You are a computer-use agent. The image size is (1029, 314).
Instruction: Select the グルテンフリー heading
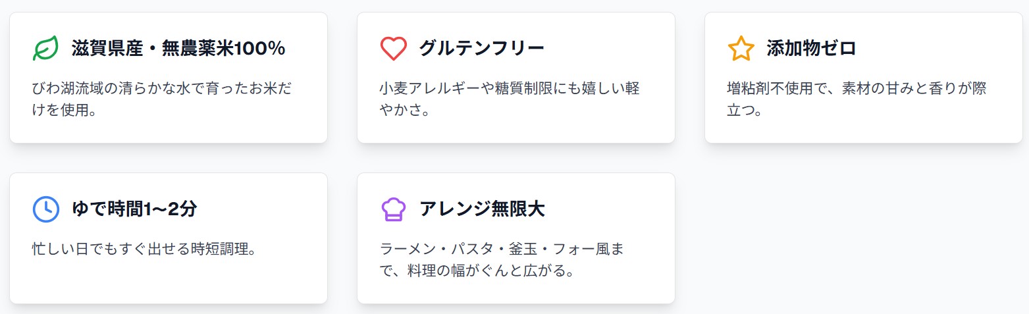482,49
